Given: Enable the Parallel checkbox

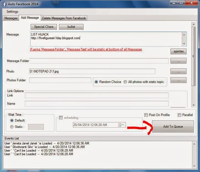Looking at the screenshot, I should tap(180, 115).
